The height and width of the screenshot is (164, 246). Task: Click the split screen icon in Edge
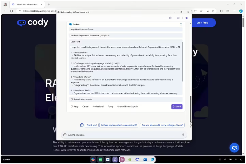pyautogui.click(x=228, y=11)
